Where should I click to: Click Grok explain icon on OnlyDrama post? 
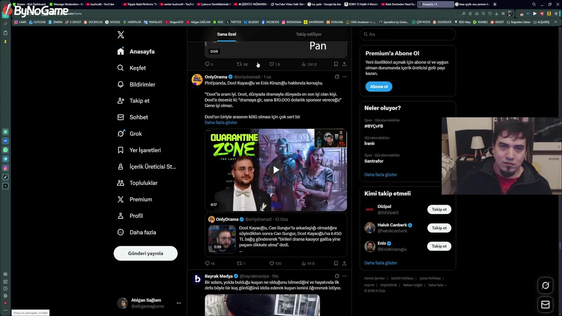337,77
